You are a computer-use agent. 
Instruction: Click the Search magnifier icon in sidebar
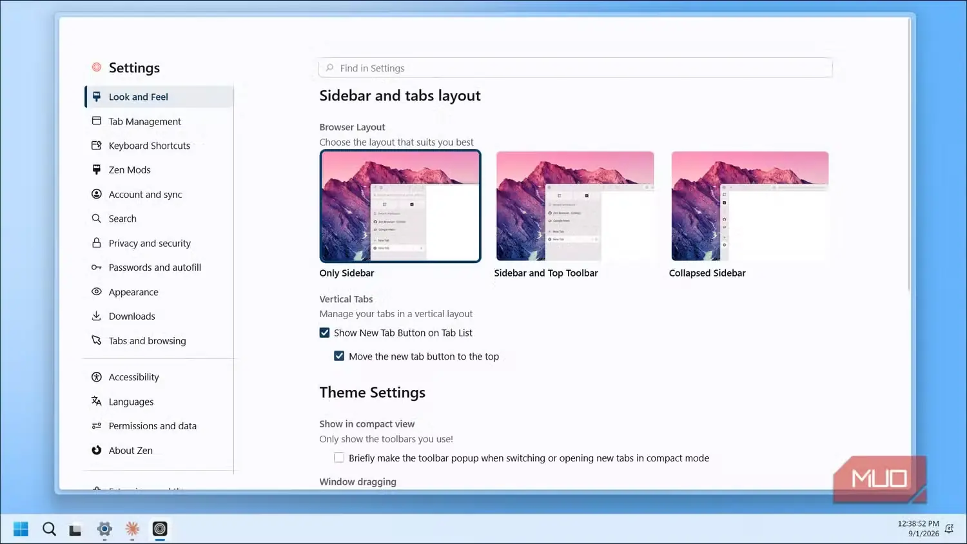click(x=97, y=219)
